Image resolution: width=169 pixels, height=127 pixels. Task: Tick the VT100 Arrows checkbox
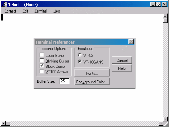pyautogui.click(x=42, y=71)
